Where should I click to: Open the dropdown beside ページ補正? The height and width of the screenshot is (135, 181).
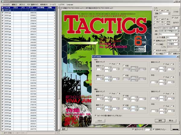[x=178, y=44]
